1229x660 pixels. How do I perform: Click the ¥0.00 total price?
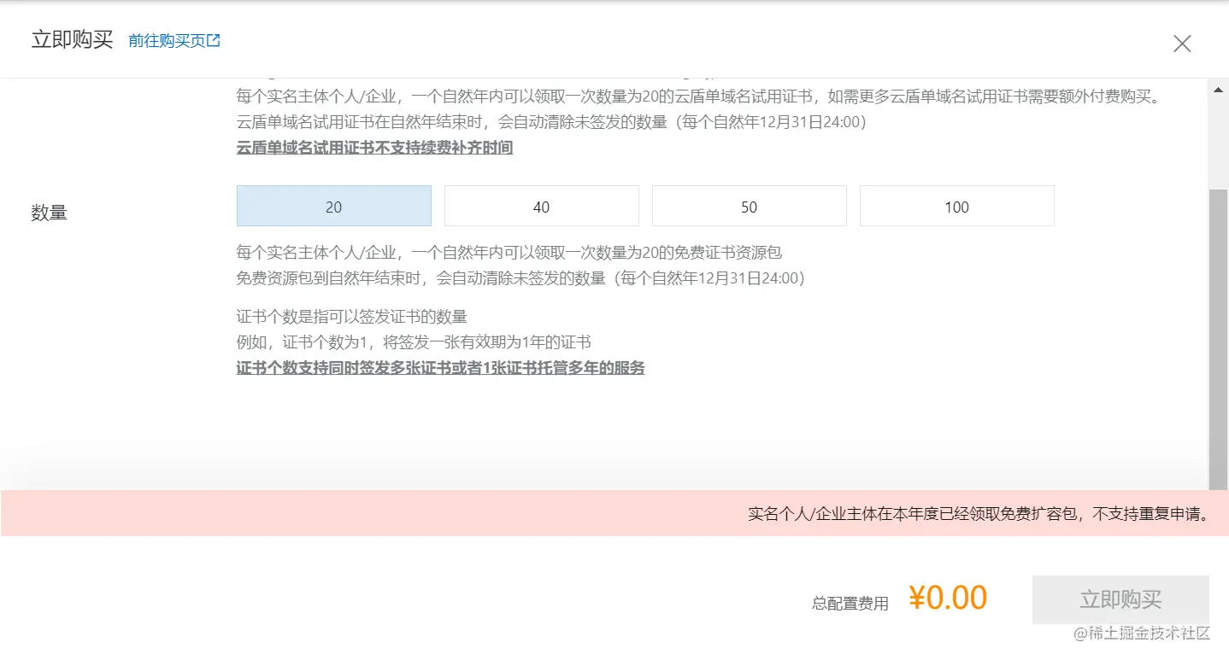tap(948, 598)
